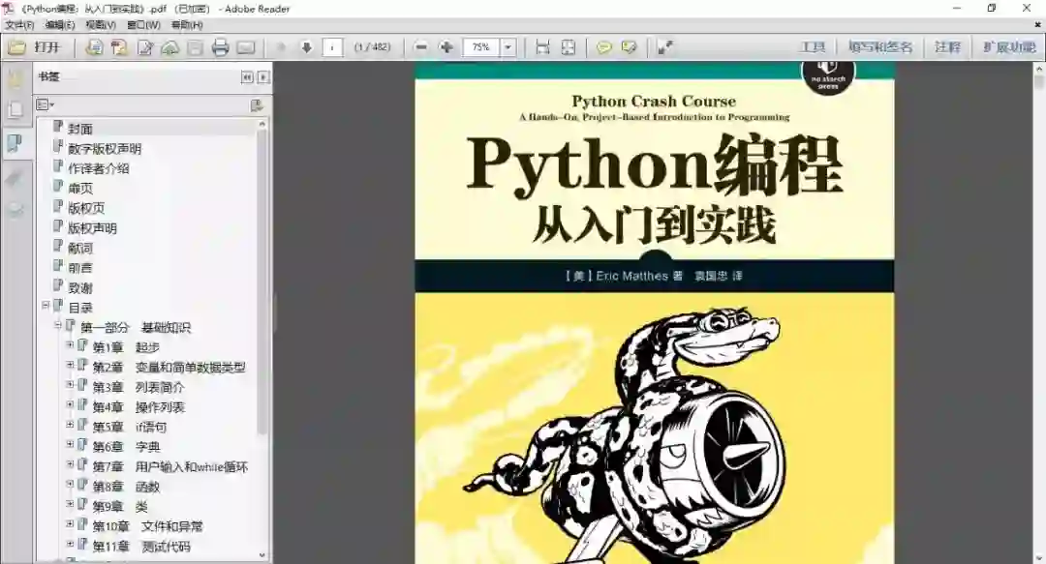
Task: Click the 打开 (Open file) folder button
Action: [x=34, y=47]
